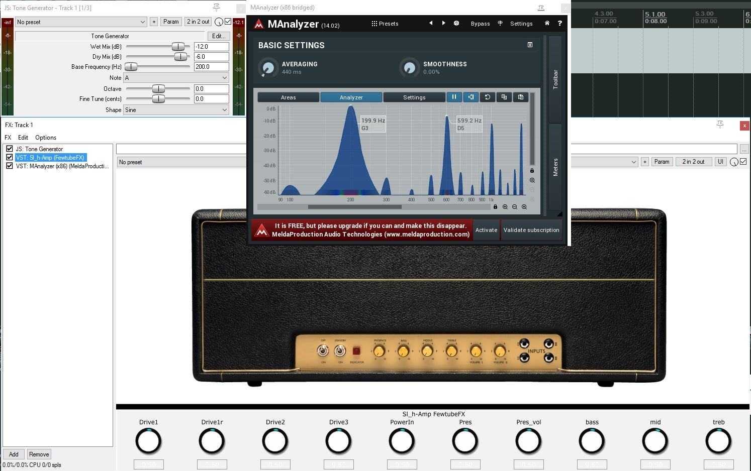The width and height of the screenshot is (751, 471).
Task: Randomize settings with MAnalyzer dice icon
Action: (456, 23)
